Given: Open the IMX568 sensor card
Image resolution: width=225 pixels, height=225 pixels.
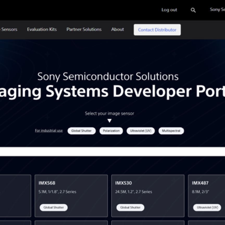Looking at the screenshot, I should tap(71, 196).
